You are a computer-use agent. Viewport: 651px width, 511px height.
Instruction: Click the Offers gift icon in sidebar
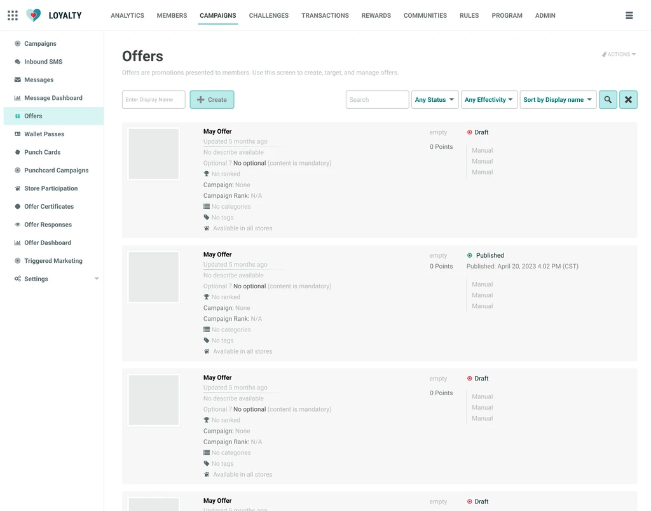(x=17, y=116)
